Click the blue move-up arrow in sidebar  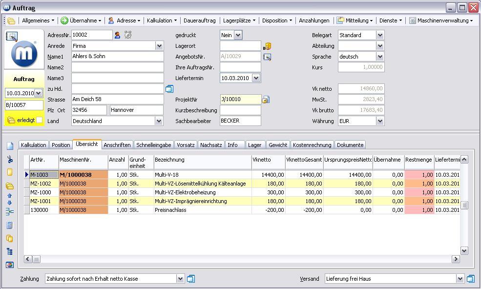(9, 196)
